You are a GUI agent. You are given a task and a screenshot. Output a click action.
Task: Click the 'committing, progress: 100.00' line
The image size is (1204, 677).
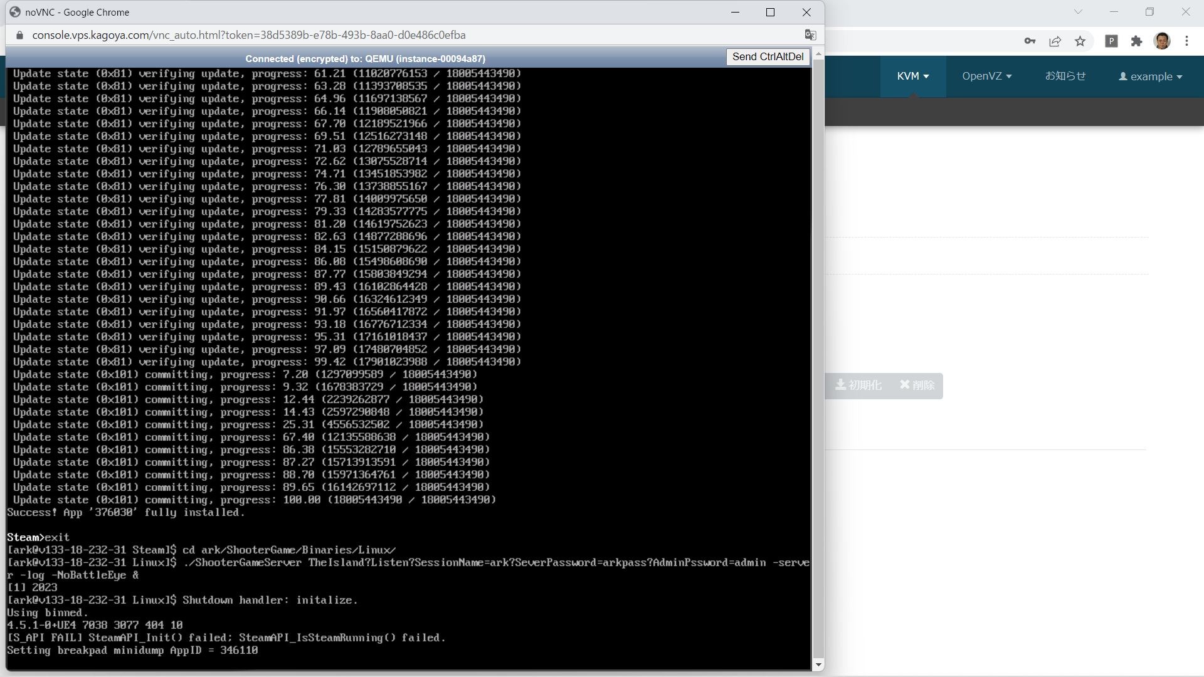[x=255, y=500]
